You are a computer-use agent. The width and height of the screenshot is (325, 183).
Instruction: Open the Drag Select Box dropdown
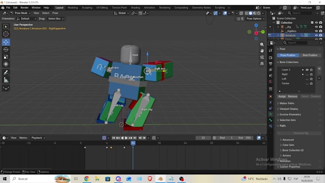coord(56,19)
